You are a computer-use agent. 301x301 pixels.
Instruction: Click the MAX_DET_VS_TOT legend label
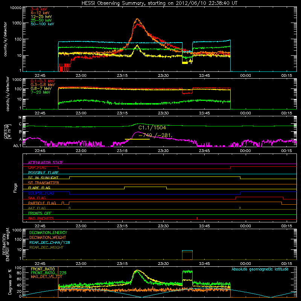click(46, 277)
